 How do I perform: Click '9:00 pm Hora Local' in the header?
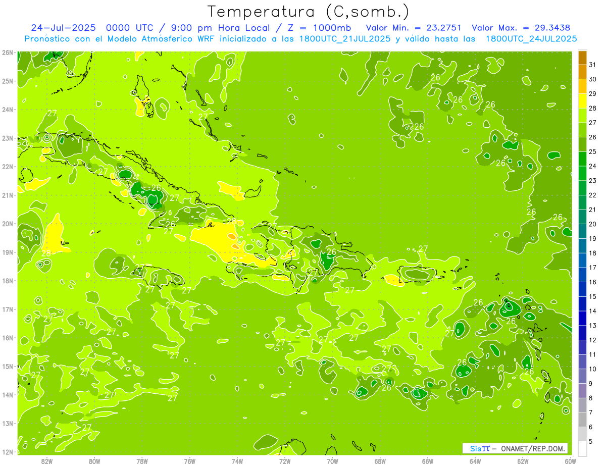(x=220, y=28)
